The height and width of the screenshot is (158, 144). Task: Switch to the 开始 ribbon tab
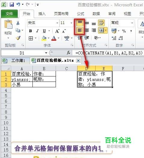coord(26,14)
